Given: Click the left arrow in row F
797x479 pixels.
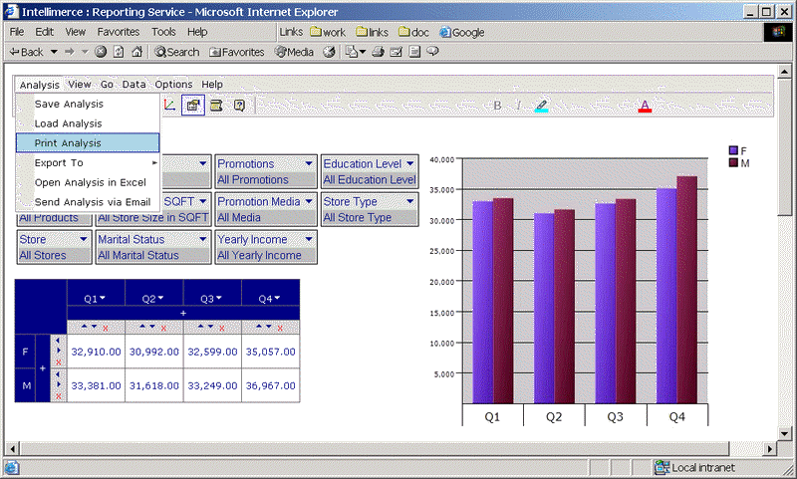Looking at the screenshot, I should pyautogui.click(x=58, y=341).
